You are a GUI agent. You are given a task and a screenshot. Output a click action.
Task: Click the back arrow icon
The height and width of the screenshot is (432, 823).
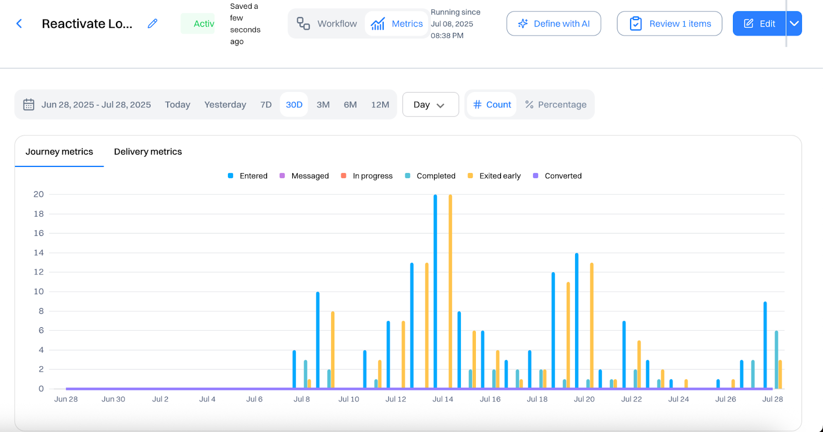tap(19, 24)
